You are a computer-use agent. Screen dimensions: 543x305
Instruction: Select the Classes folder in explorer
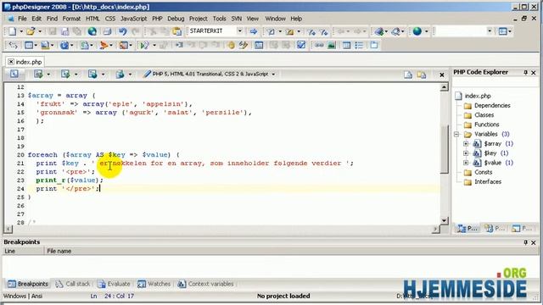click(484, 115)
